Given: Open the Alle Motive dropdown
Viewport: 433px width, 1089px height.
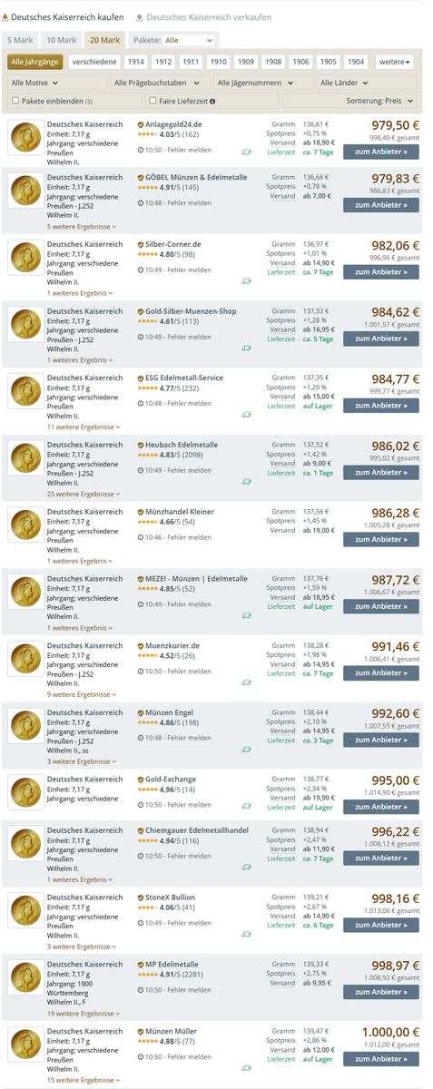Looking at the screenshot, I should coord(54,83).
